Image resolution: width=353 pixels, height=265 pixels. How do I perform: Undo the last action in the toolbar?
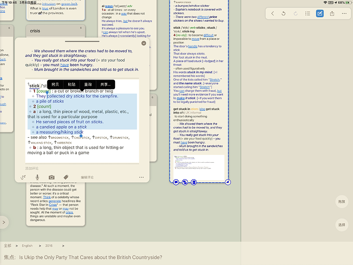(x=284, y=14)
